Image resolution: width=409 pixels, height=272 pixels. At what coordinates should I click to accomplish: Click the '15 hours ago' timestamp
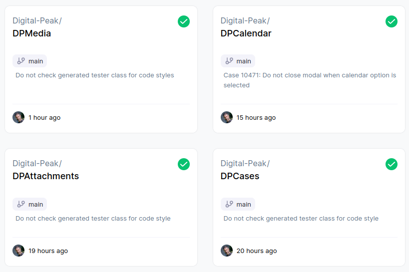[x=256, y=118]
